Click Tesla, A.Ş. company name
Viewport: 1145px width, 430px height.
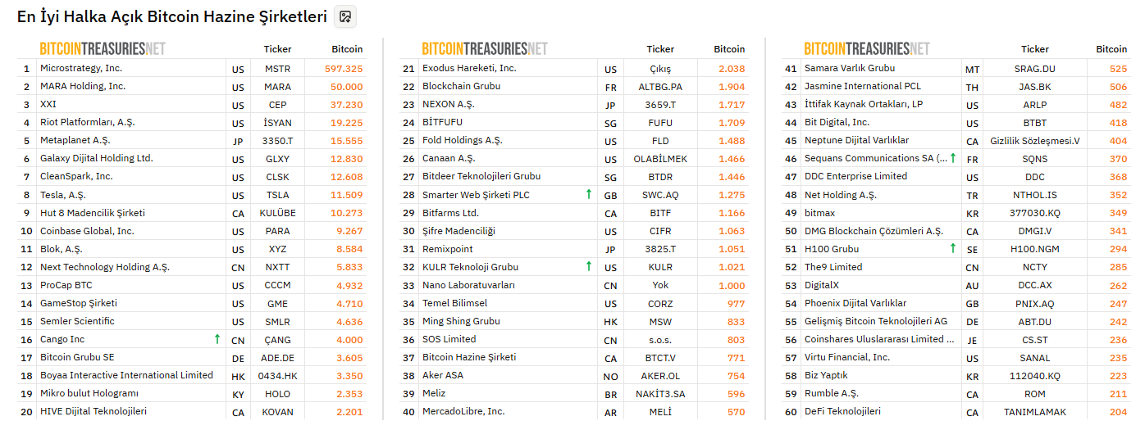pos(63,194)
